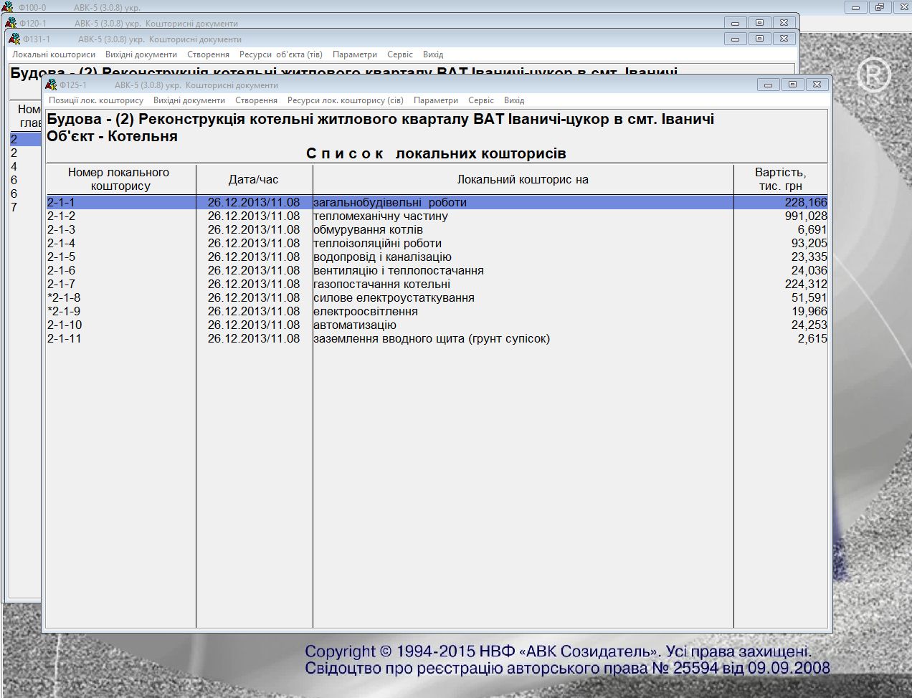Open 'Створення' menu in Ф131-1 window
This screenshot has height=698, width=912.
tap(209, 54)
